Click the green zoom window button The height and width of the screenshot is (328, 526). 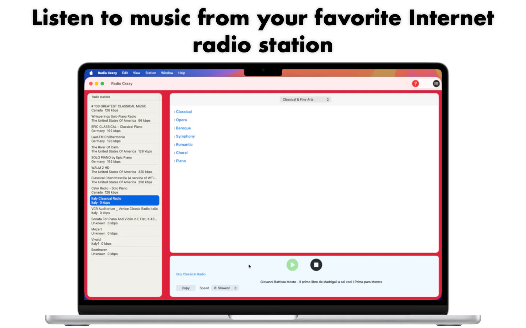tap(102, 83)
